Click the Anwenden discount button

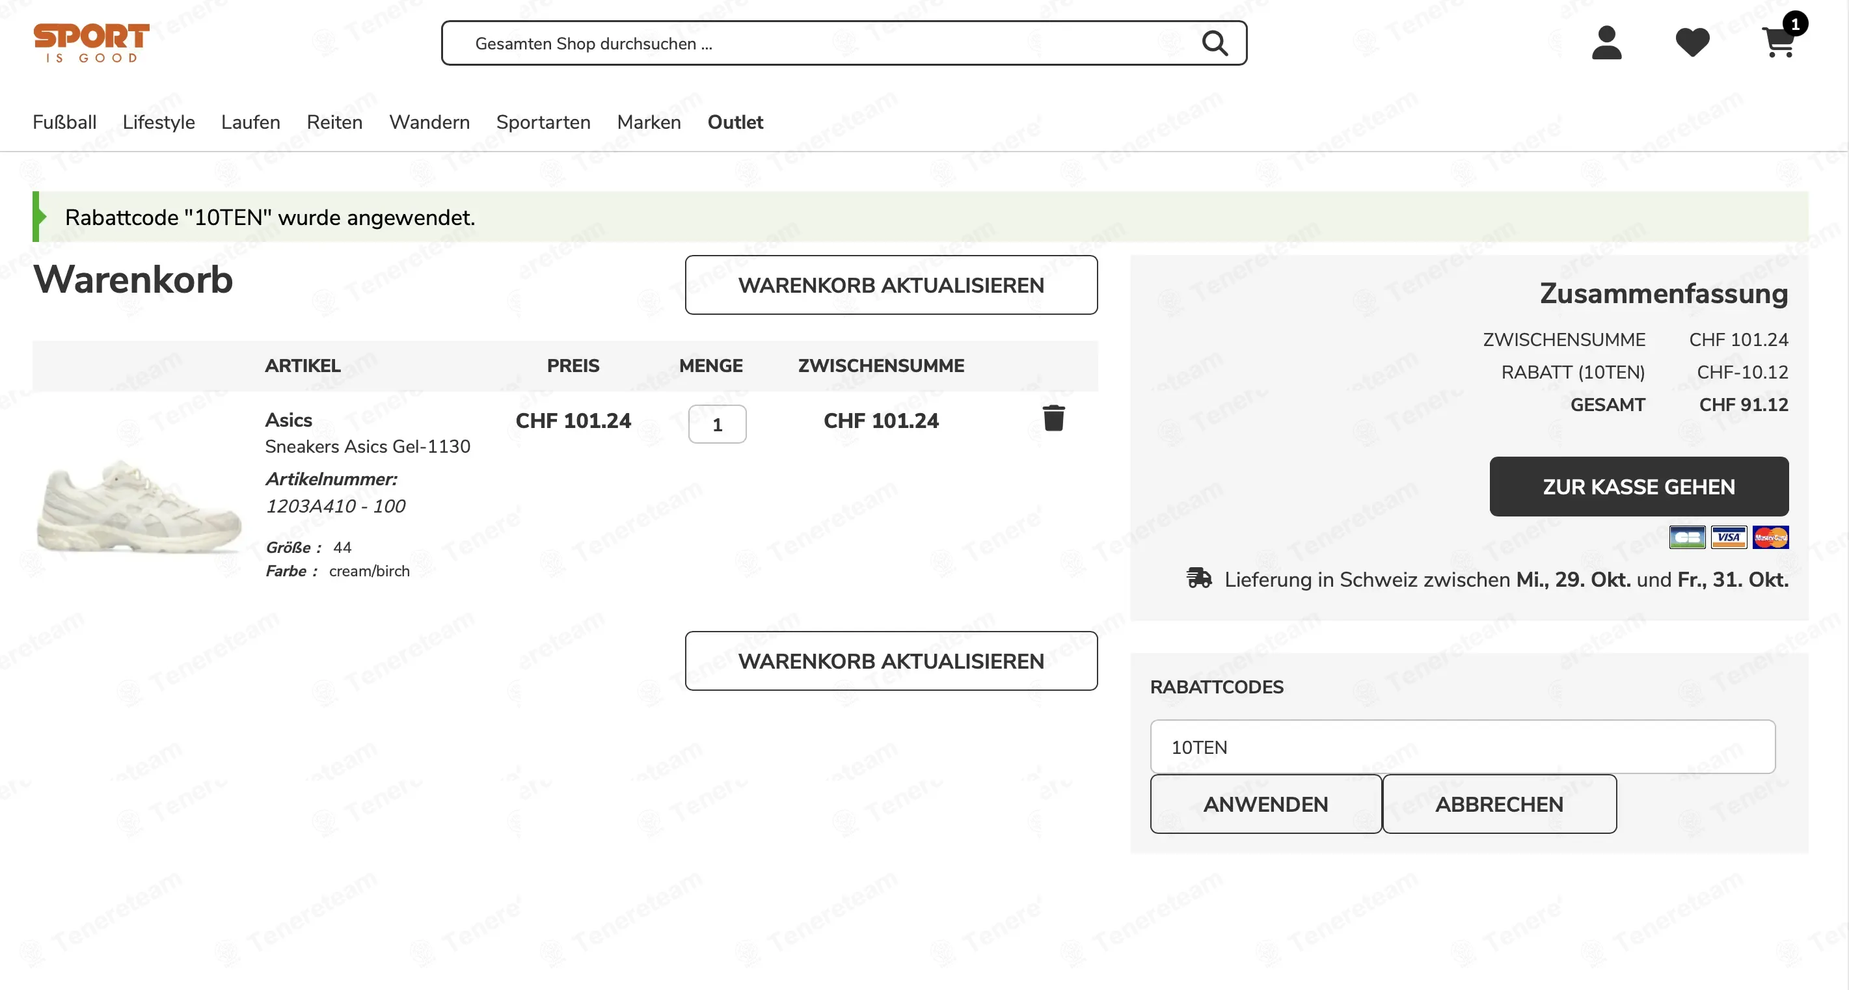click(x=1265, y=803)
